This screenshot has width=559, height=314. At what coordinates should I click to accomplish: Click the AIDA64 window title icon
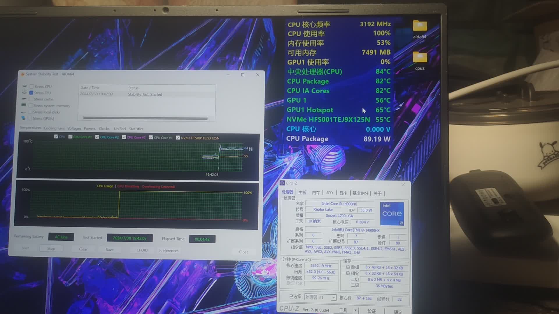coord(22,74)
